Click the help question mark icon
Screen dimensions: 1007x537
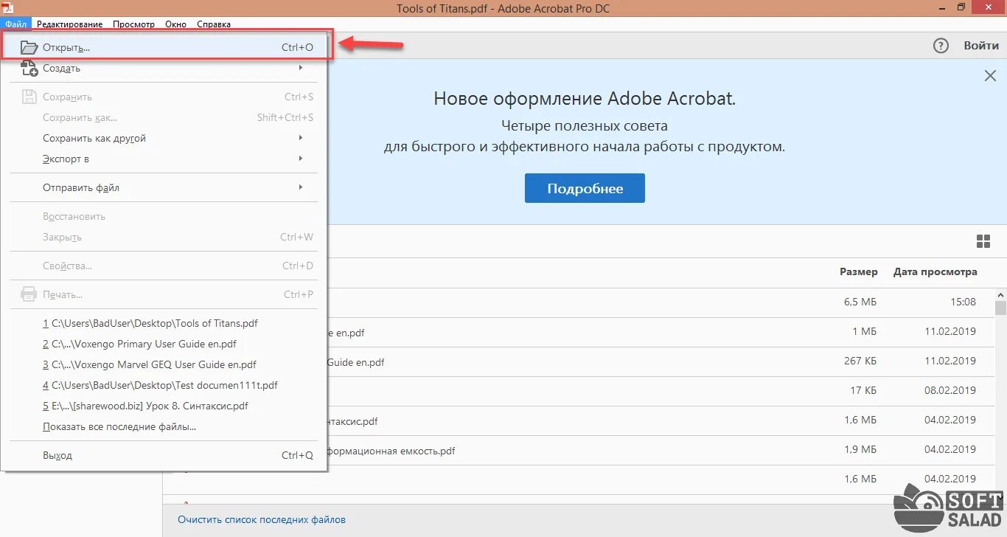point(941,46)
